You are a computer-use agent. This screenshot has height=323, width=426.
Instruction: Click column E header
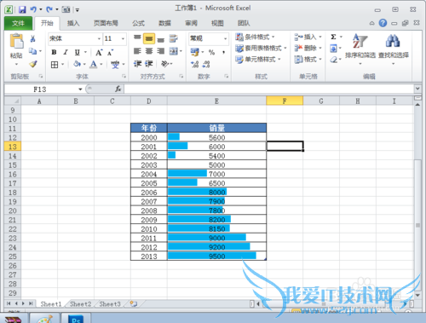coord(216,101)
